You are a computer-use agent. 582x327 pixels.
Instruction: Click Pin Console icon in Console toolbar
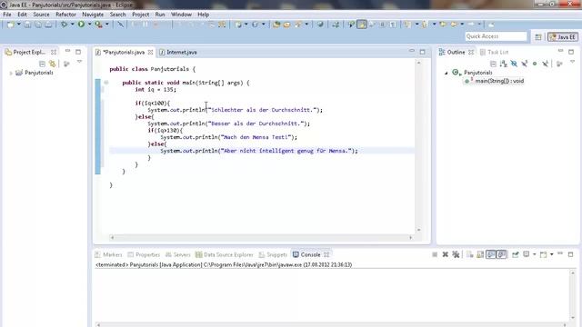click(516, 254)
